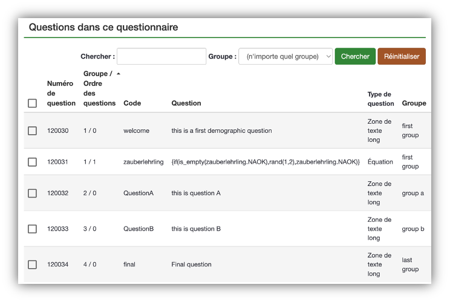Mark the checkbox for QuestionB row
This screenshot has height=302, width=450.
click(x=32, y=229)
